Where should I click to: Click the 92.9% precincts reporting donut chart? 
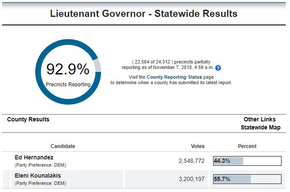coord(68,71)
